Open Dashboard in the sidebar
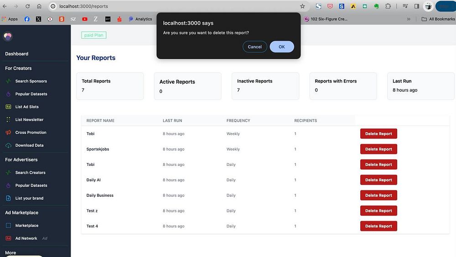Image resolution: width=456 pixels, height=257 pixels. coord(16,54)
